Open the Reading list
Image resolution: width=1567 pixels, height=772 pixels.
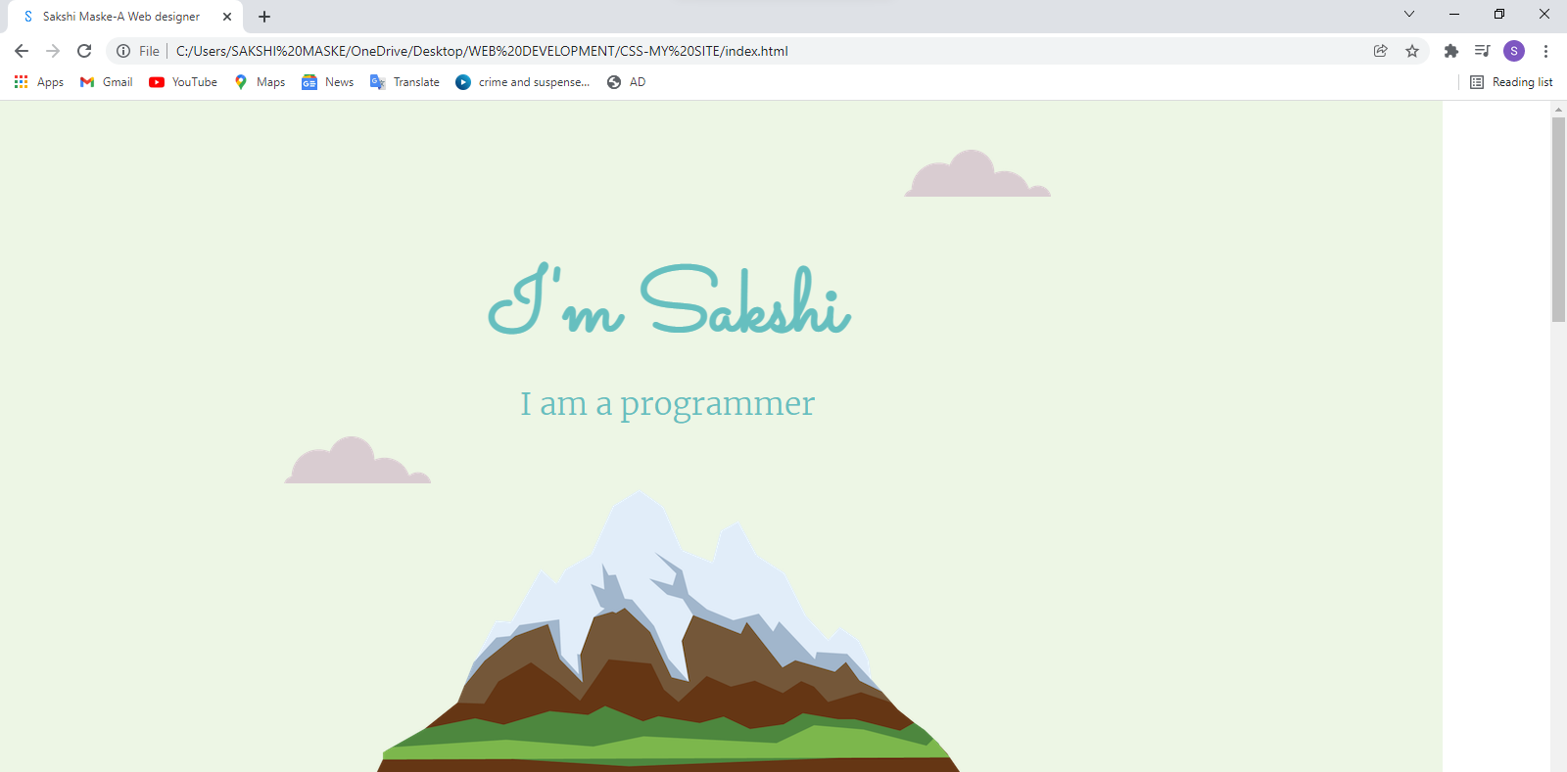(x=1512, y=82)
